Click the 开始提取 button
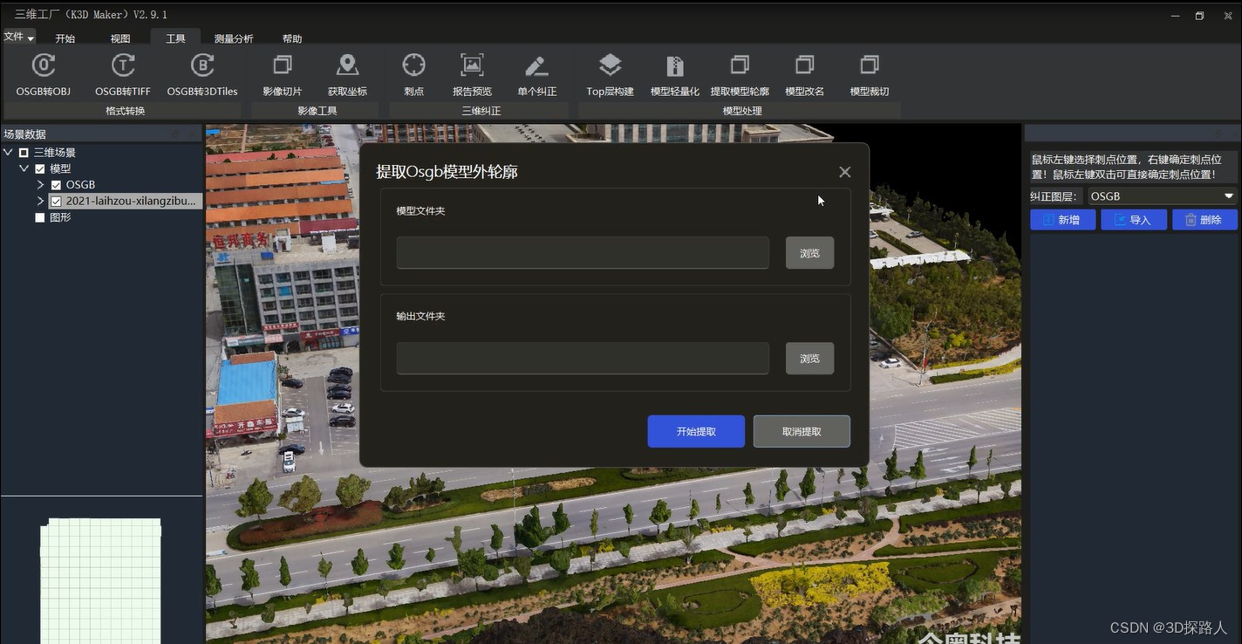Screen dimensions: 1242x644 click(x=696, y=431)
